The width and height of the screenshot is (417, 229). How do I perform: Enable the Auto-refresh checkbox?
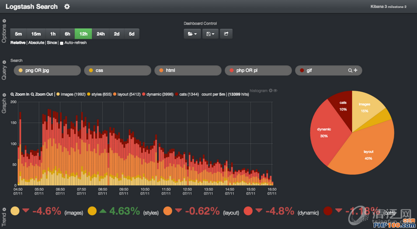[x=62, y=43]
